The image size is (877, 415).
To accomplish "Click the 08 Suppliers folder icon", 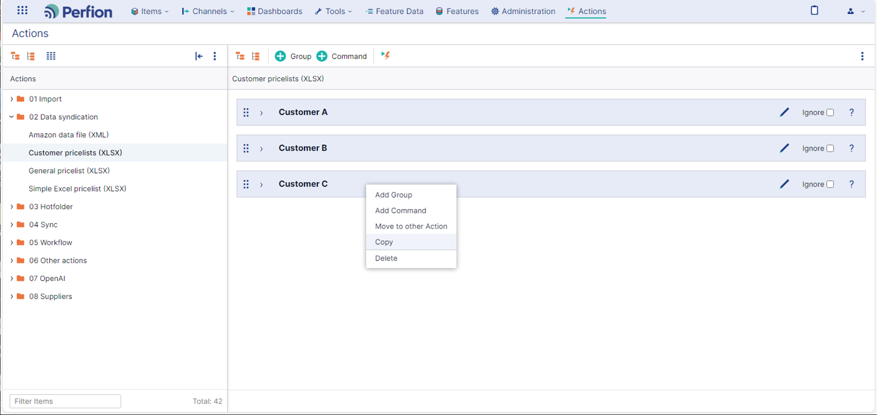I will pos(21,296).
